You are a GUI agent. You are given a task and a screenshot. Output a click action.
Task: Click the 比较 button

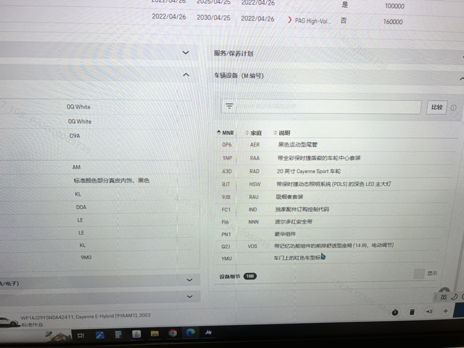tap(437, 107)
